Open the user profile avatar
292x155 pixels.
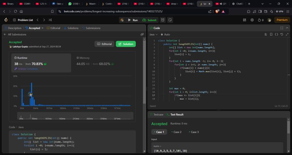point(269,20)
